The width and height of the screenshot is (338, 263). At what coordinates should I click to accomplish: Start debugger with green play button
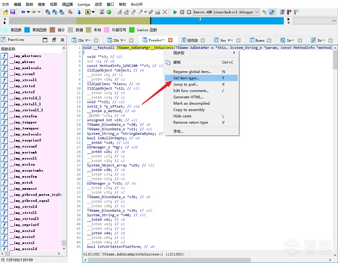coord(175,12)
